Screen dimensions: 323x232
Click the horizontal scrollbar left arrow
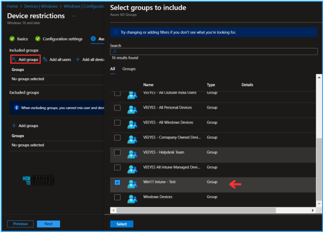[x=113, y=210]
